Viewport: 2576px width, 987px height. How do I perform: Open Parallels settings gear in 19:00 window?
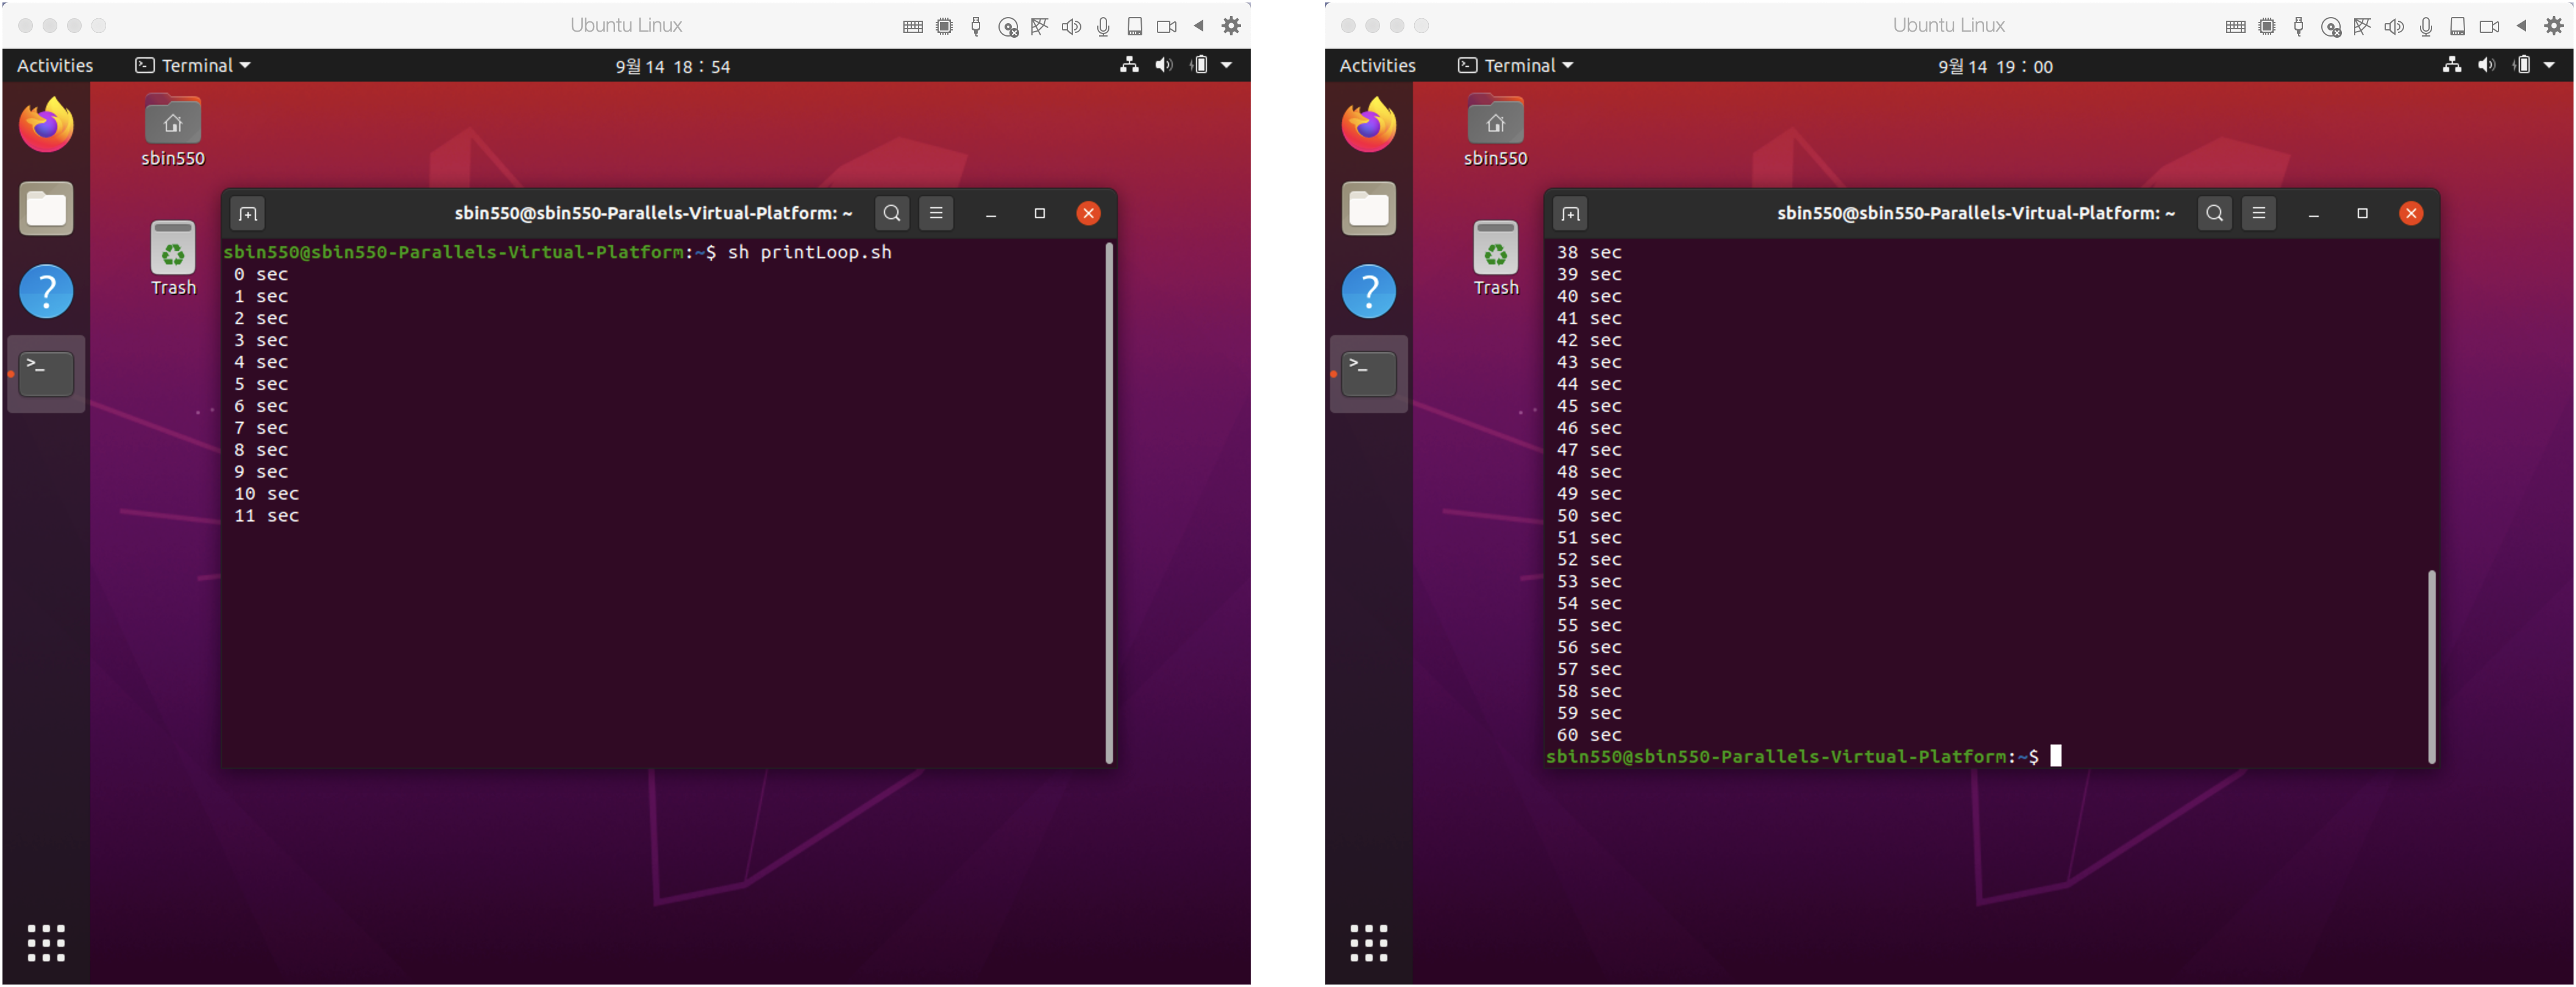click(2554, 26)
